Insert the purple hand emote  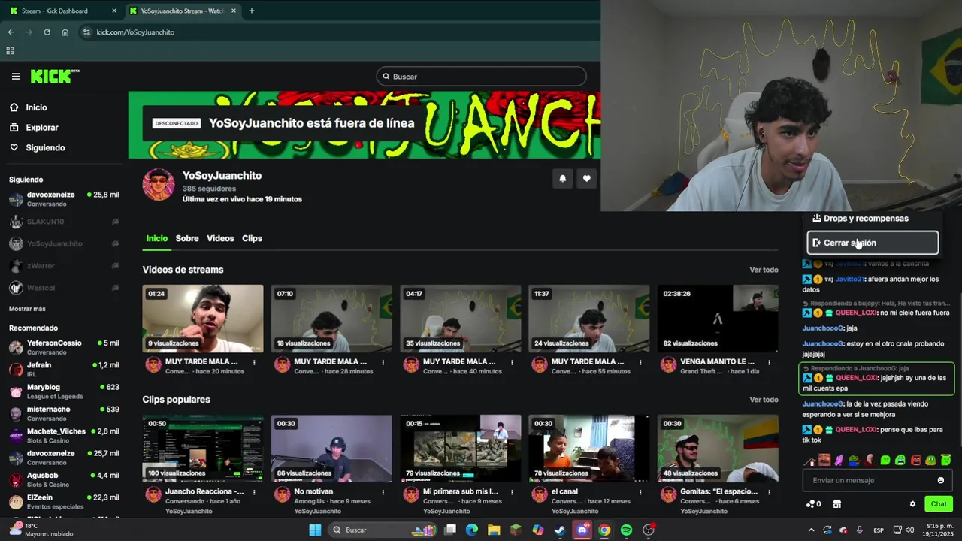(839, 460)
